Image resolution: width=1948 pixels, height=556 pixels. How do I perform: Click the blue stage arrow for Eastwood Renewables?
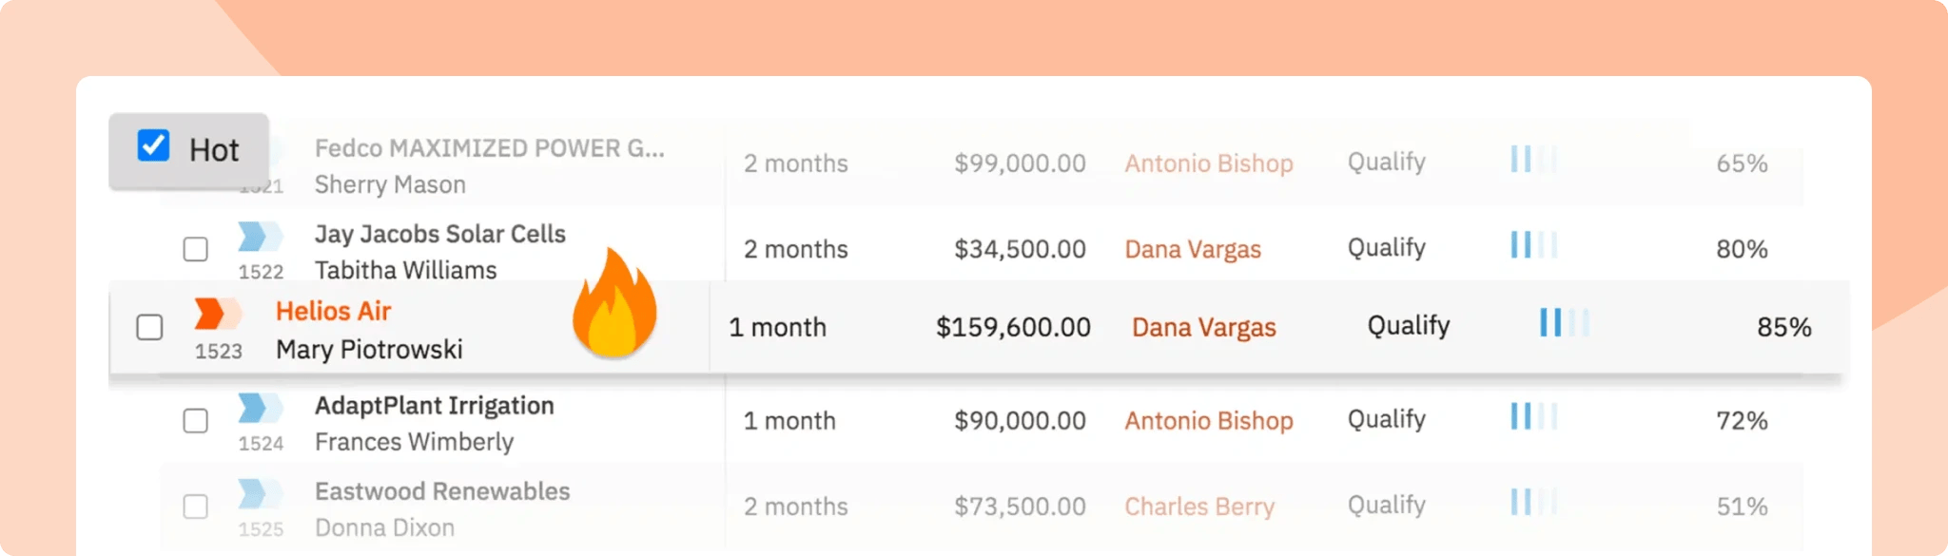pos(259,493)
